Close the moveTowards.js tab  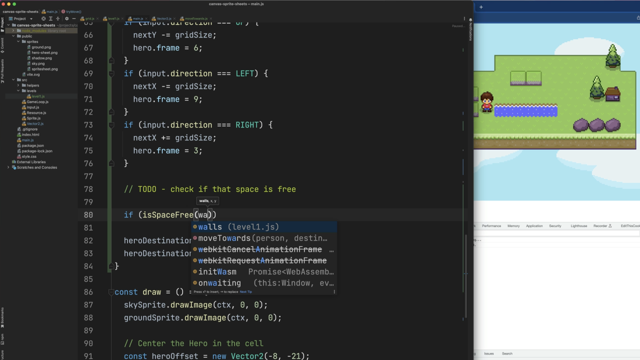[x=211, y=18]
